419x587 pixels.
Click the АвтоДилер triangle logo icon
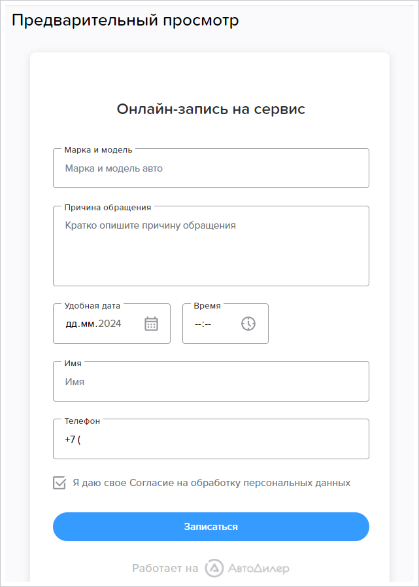point(214,568)
